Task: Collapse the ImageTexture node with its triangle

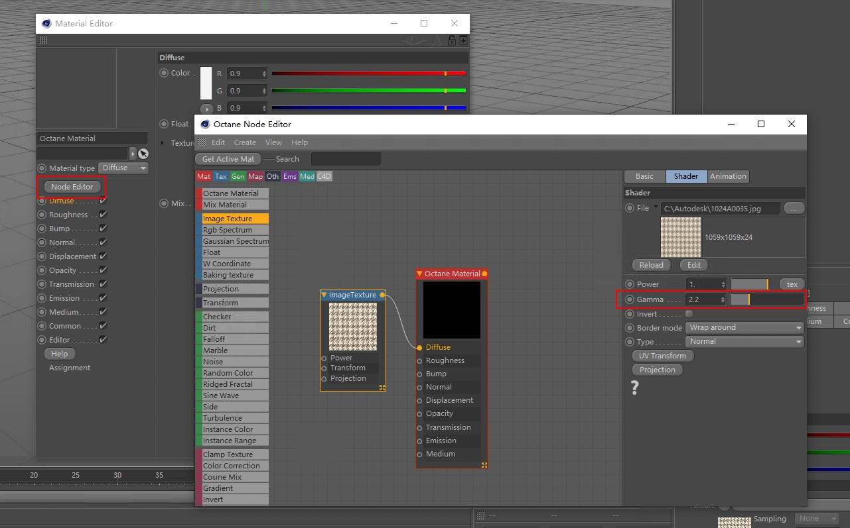Action: click(x=324, y=295)
